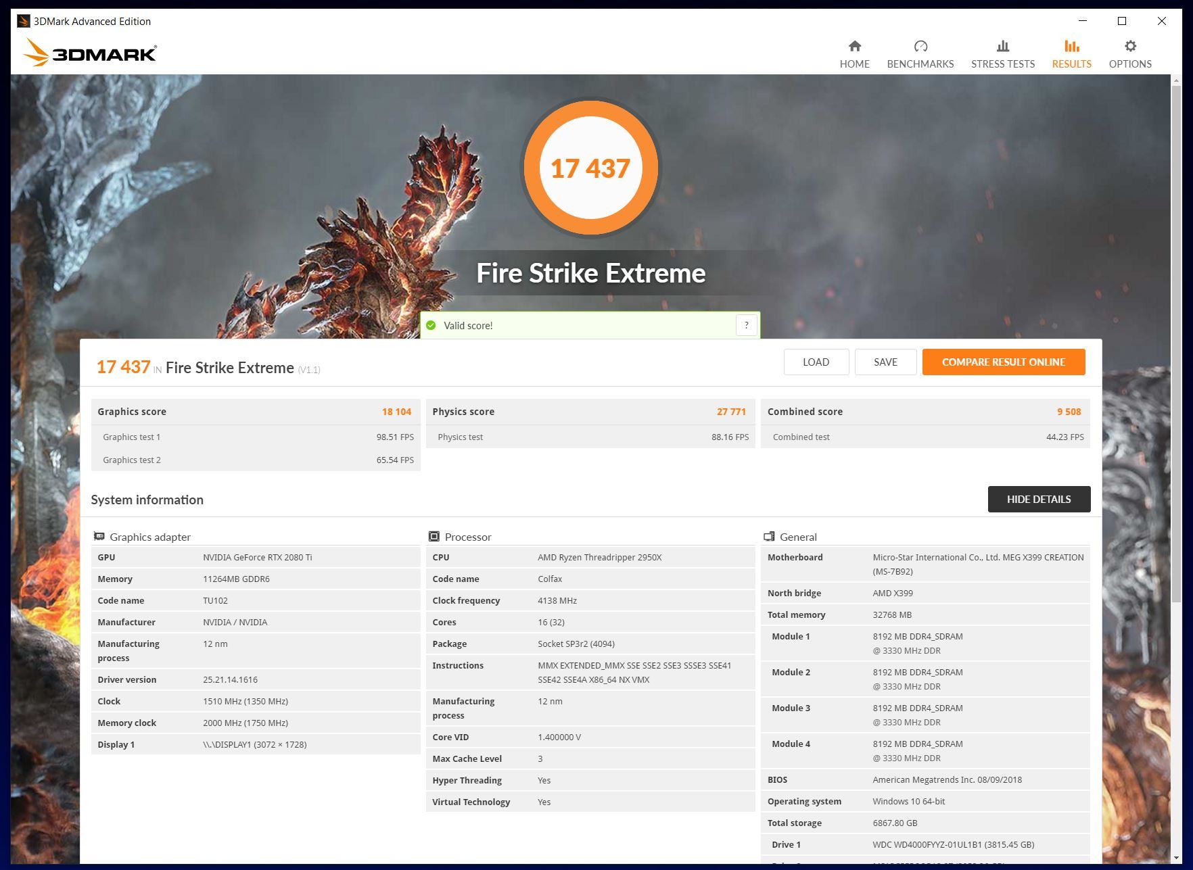Viewport: 1193px width, 870px height.
Task: Click GPU clock value 1510 MHz (1350 MHz)
Action: point(245,702)
